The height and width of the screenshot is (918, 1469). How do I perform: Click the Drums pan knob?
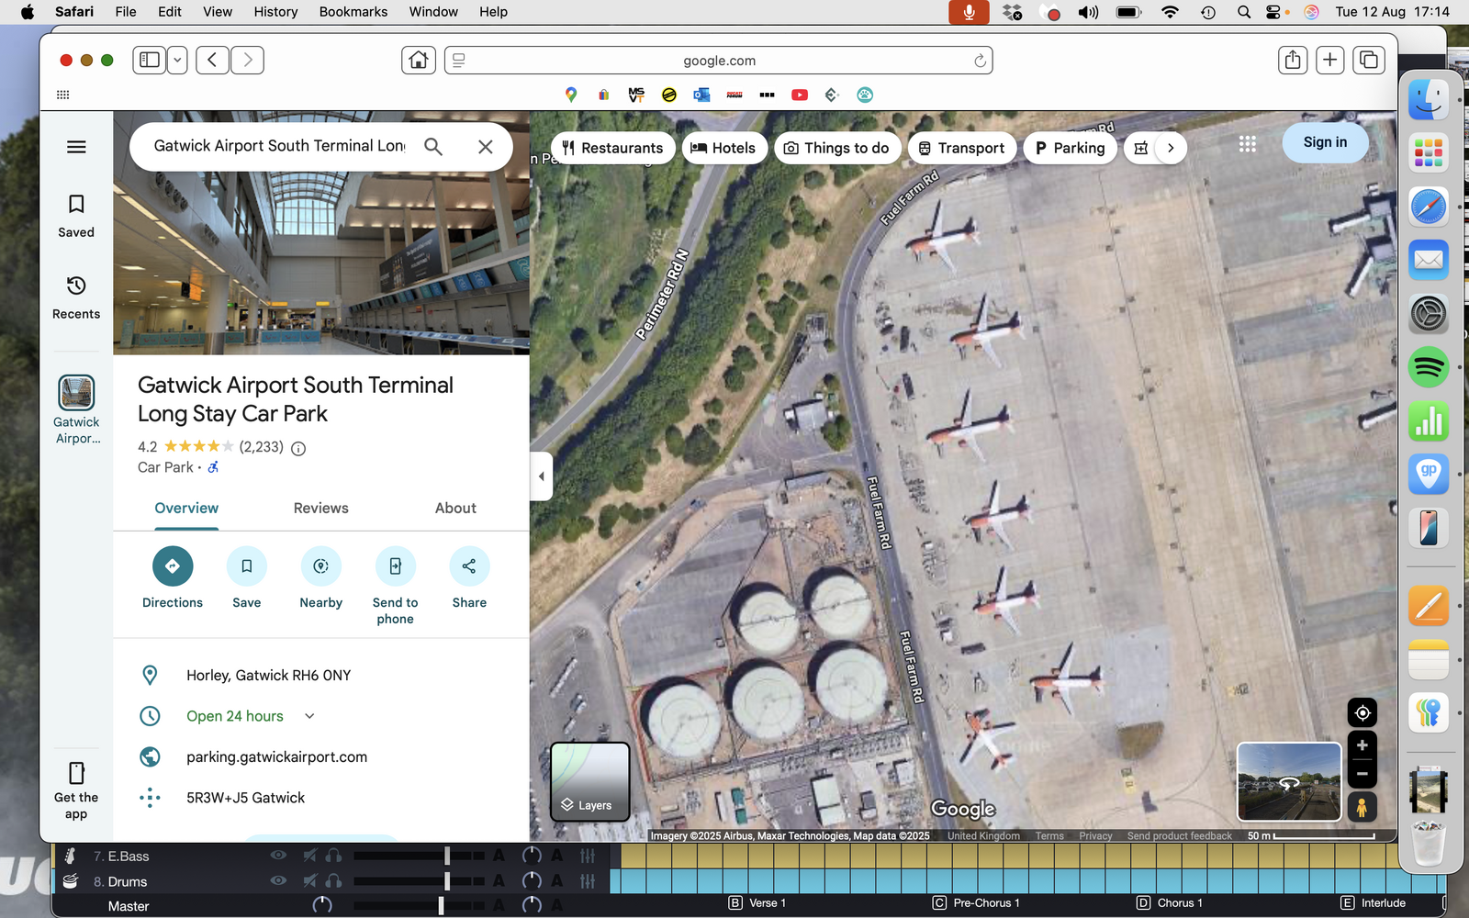[x=532, y=881]
